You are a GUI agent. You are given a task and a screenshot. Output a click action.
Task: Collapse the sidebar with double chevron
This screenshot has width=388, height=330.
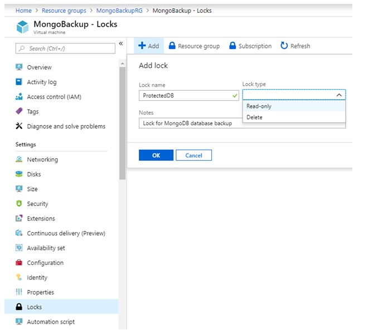click(121, 44)
